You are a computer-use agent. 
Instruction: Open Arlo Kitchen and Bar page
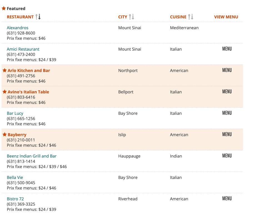point(29,70)
